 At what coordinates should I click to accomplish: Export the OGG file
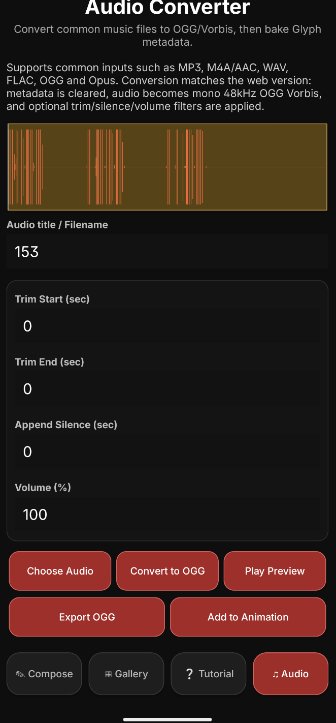[x=87, y=617]
